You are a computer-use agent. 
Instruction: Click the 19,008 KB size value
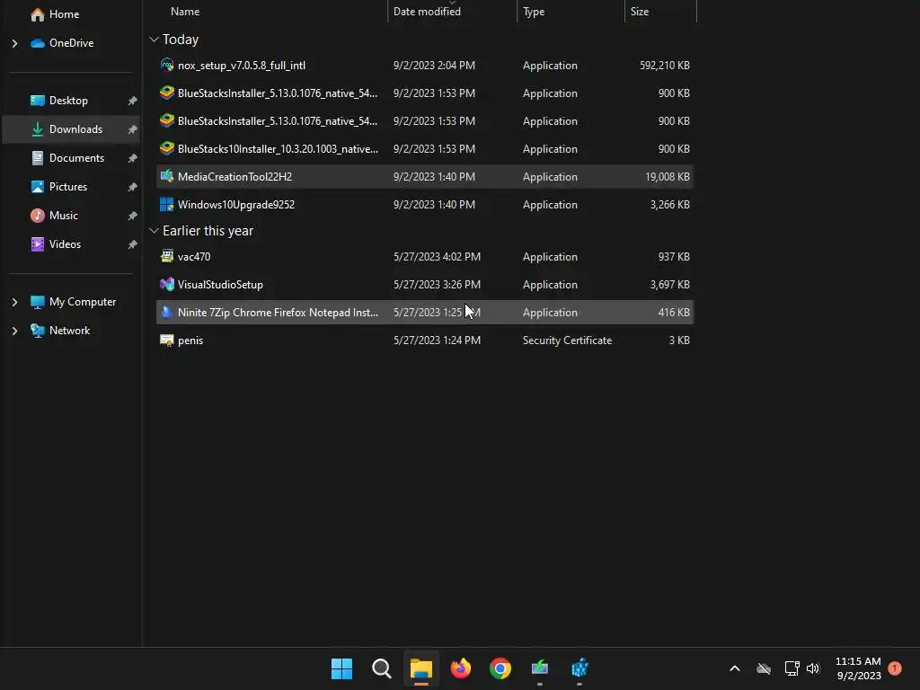click(668, 177)
